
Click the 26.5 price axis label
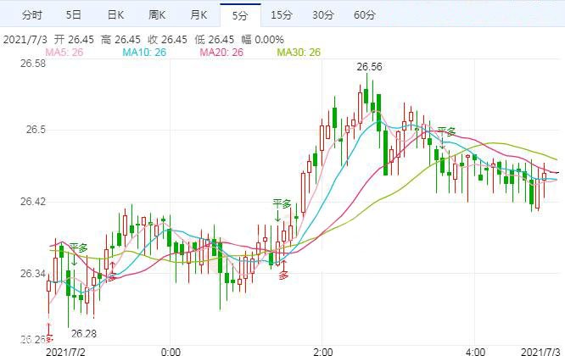click(x=35, y=130)
